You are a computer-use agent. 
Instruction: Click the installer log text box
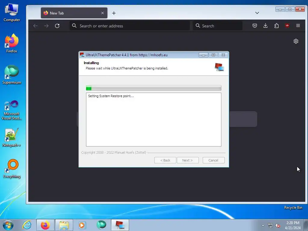[154, 120]
